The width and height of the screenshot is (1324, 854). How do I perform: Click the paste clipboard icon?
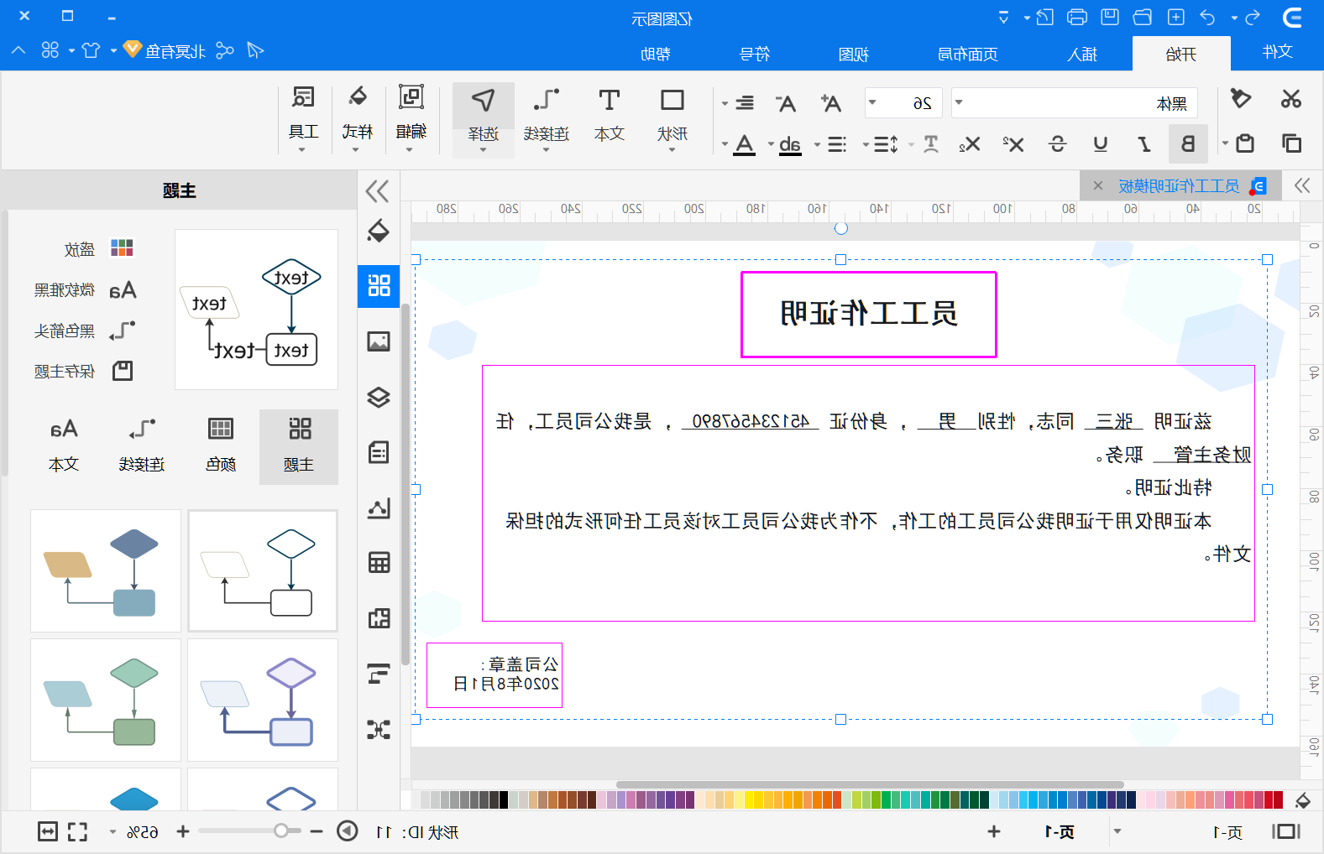(x=1245, y=143)
